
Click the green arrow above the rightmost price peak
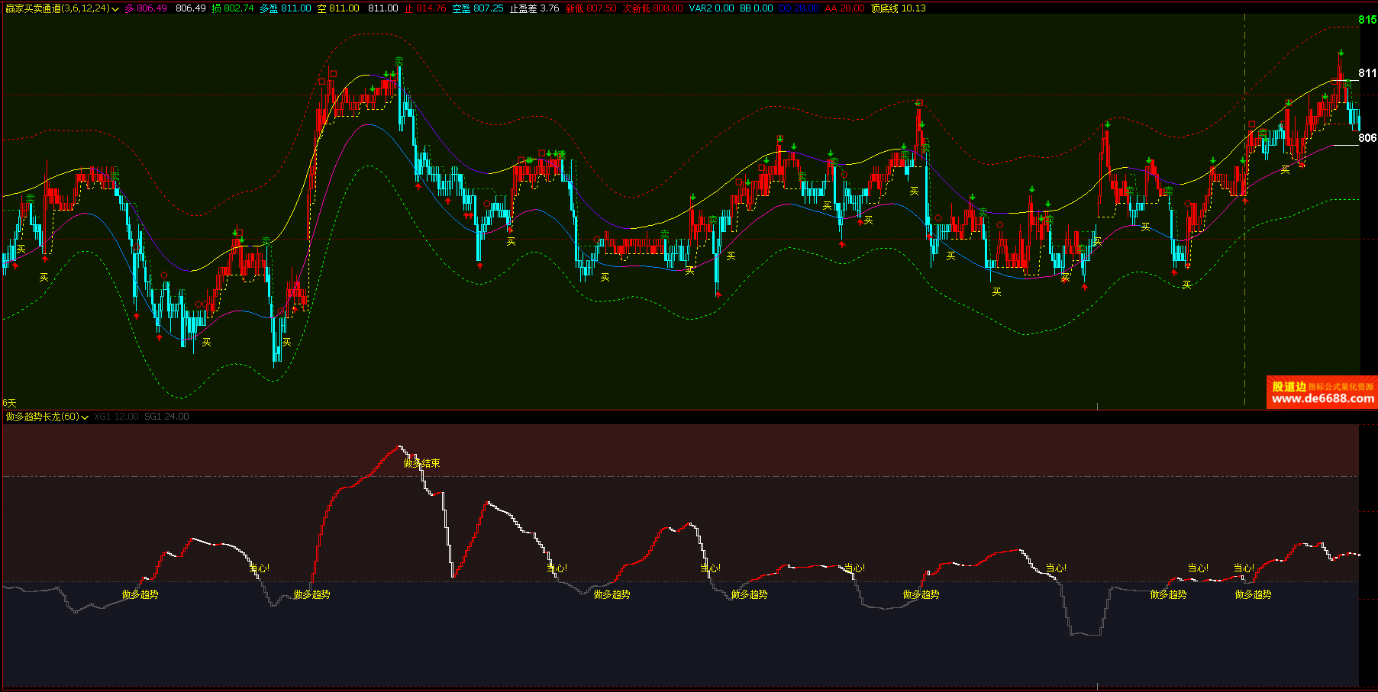(x=1341, y=53)
